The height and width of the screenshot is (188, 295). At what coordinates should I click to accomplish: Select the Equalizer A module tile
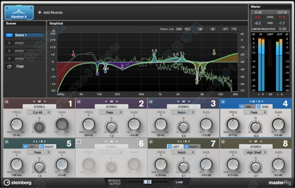[x=19, y=12]
